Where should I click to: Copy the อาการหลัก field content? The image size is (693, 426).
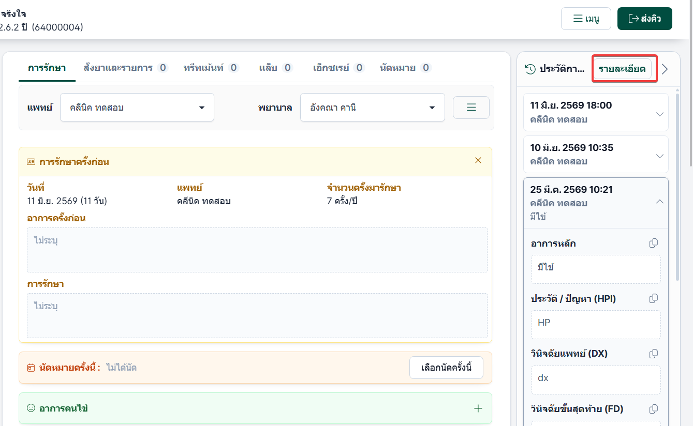[654, 243]
